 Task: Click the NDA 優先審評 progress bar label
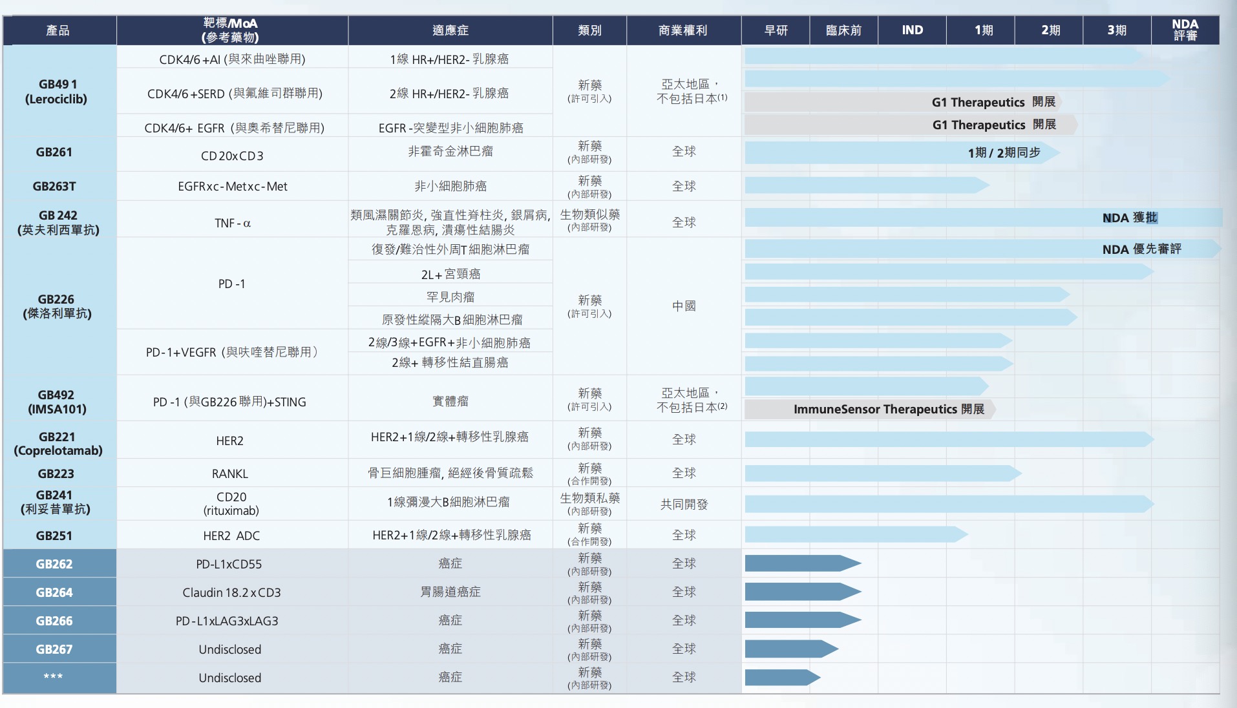1141,249
